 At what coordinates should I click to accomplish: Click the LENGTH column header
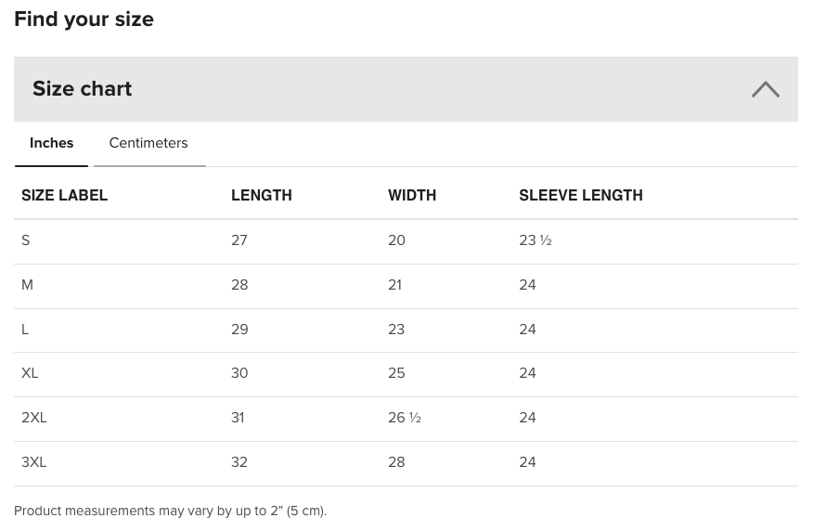pyautogui.click(x=262, y=195)
